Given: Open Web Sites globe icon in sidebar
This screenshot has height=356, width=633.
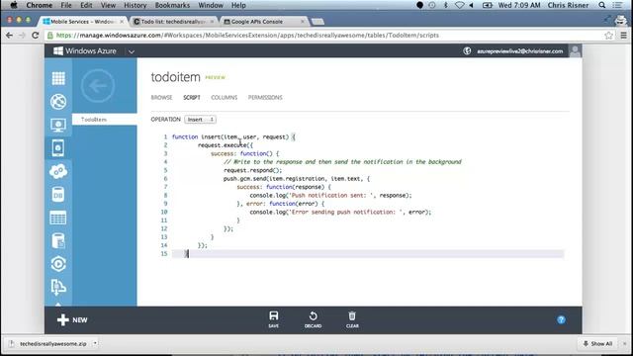Looking at the screenshot, I should tap(58, 102).
